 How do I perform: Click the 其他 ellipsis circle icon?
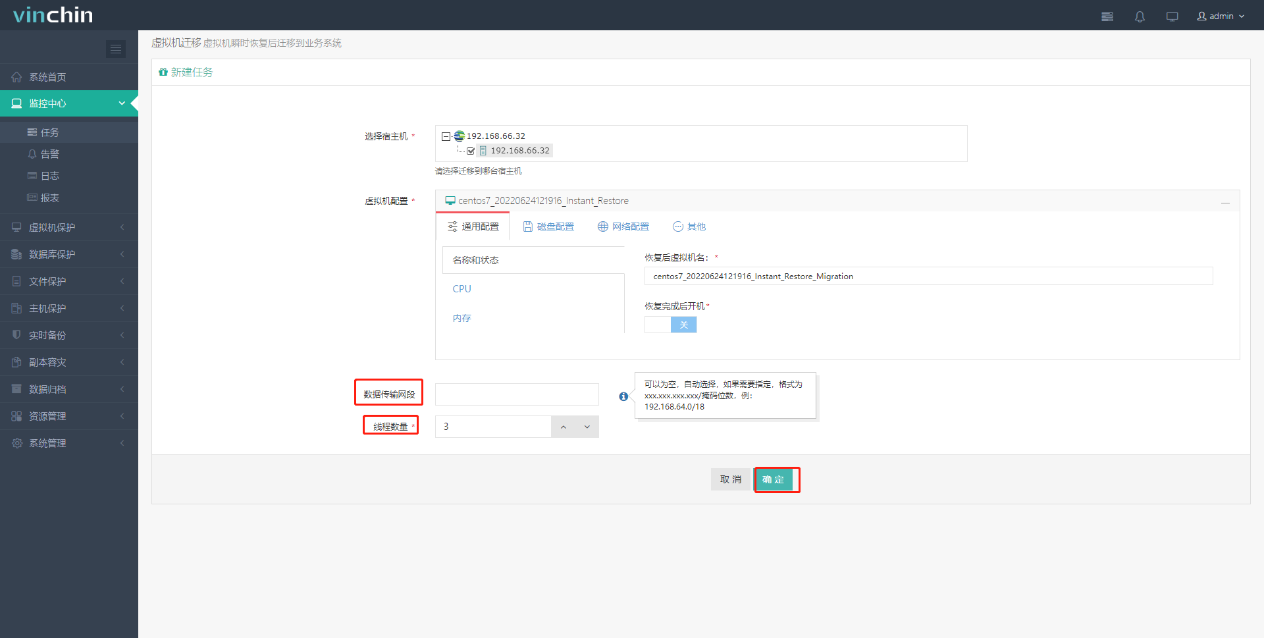pyautogui.click(x=678, y=226)
